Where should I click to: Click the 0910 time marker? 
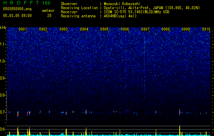coord(206,29)
